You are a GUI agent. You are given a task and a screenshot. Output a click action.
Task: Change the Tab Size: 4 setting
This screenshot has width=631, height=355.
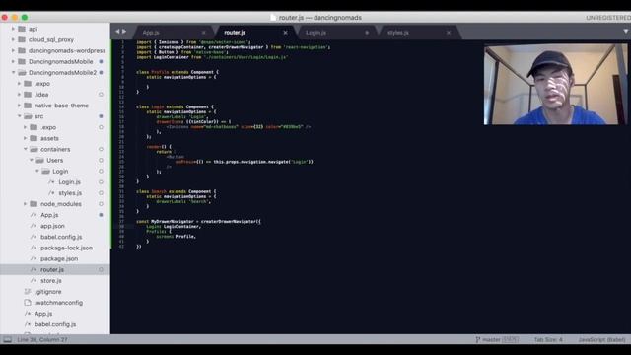click(548, 339)
